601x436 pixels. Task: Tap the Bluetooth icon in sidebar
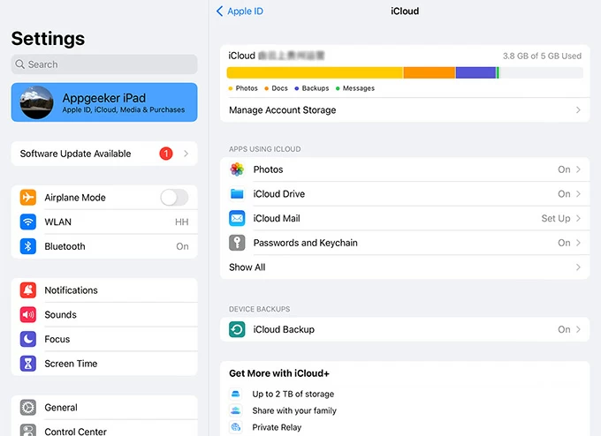pyautogui.click(x=28, y=246)
